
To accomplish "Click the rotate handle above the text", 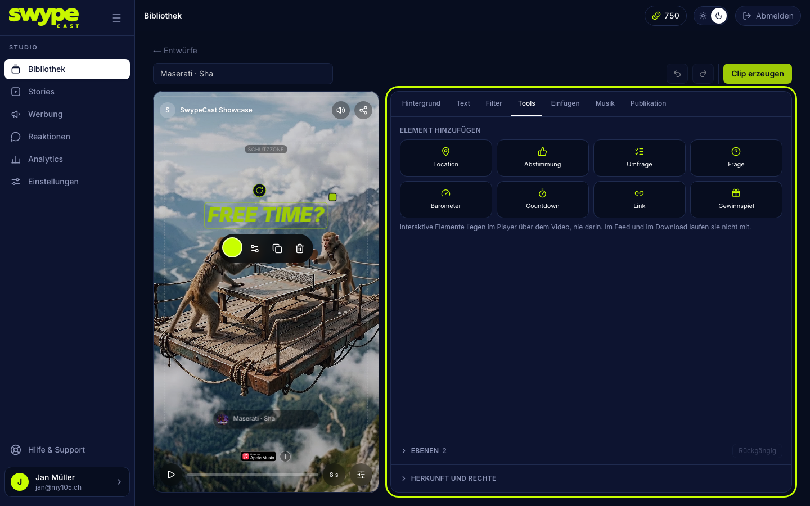I will coord(259,191).
